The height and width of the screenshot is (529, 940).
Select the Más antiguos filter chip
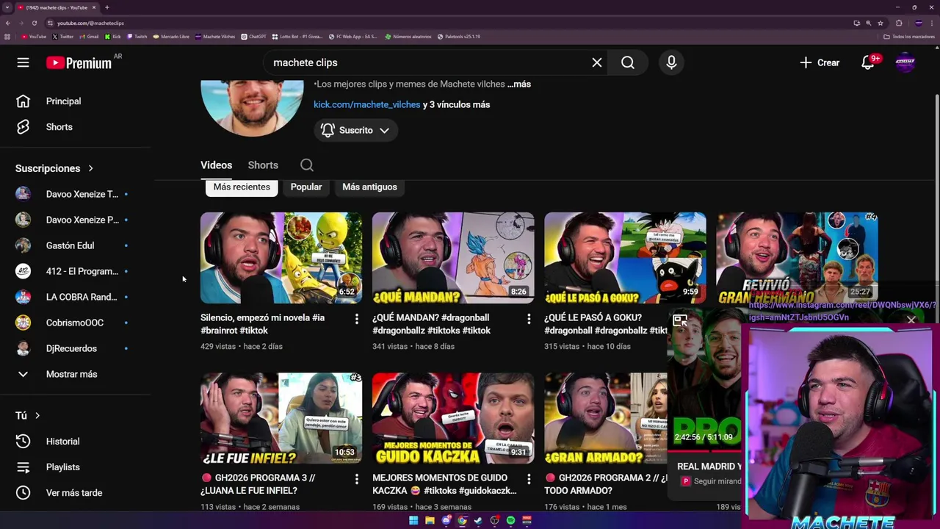(x=369, y=187)
